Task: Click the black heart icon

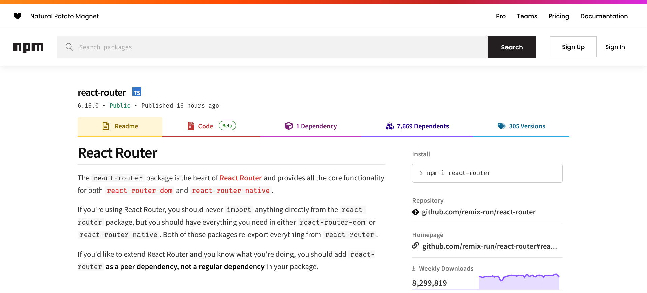Action: pyautogui.click(x=18, y=16)
